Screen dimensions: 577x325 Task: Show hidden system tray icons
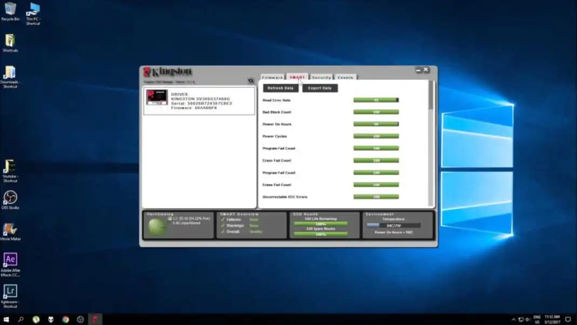(513, 320)
